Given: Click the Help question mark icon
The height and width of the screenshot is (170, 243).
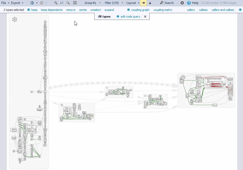Looking at the screenshot, I should (x=189, y=3).
